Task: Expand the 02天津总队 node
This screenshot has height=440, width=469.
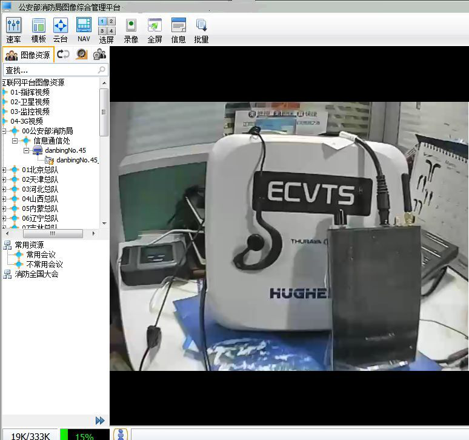Action: (4, 179)
